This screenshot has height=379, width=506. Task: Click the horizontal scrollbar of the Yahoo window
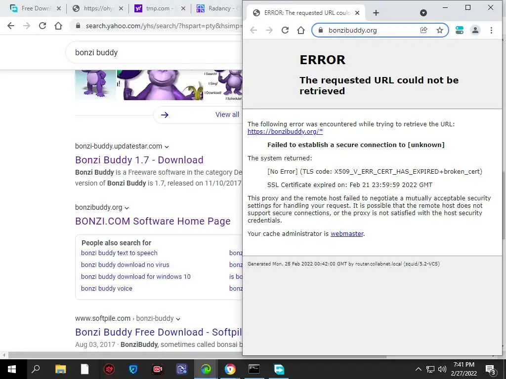pyautogui.click(x=196, y=356)
